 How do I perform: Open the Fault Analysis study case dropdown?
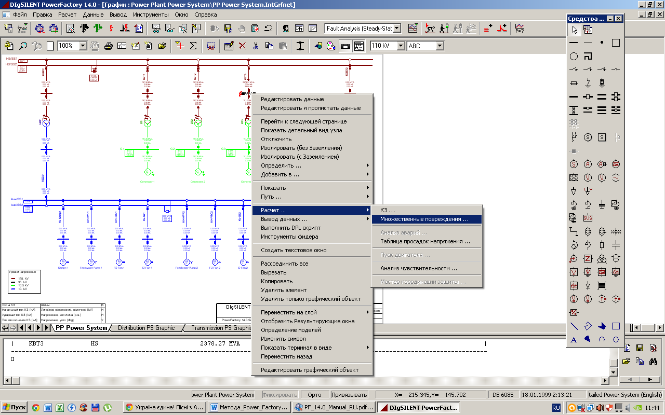(x=397, y=28)
